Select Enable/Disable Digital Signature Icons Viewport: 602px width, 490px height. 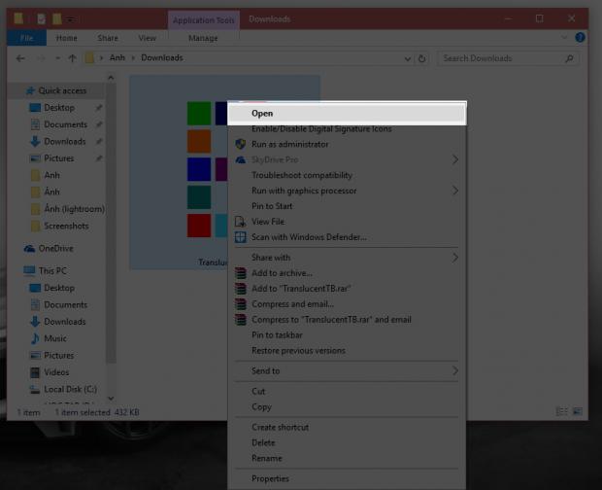[347, 128]
